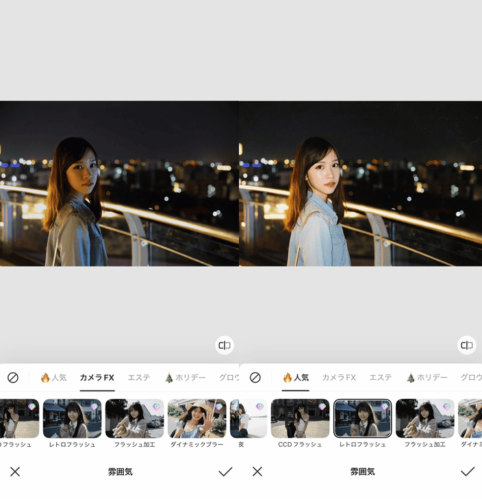The image size is (482, 499).
Task: Tap premium badge on right レトロフラッシュ thumbnail
Action: point(384,406)
